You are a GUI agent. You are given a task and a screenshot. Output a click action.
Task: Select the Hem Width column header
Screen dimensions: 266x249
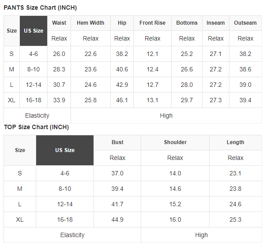(x=90, y=23)
